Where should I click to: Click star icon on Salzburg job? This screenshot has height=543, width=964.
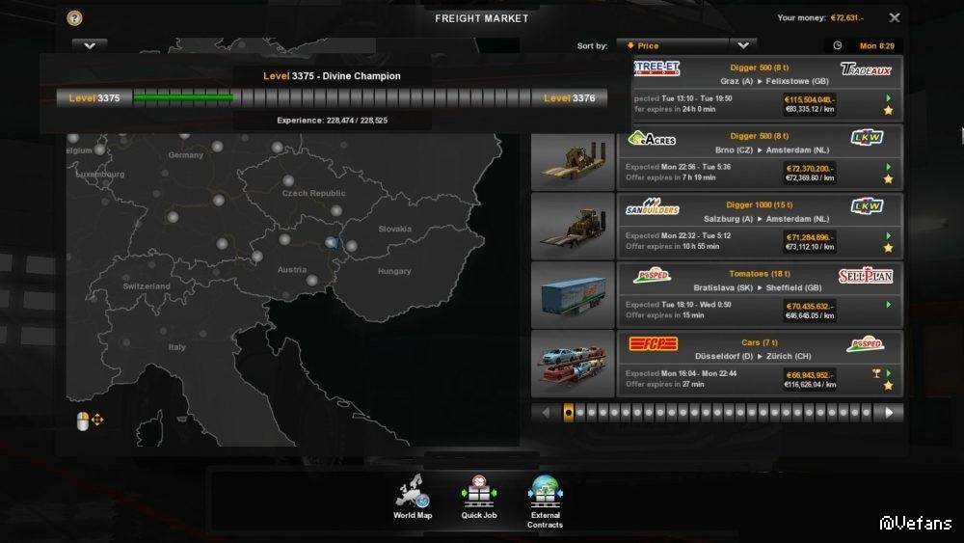coord(889,248)
